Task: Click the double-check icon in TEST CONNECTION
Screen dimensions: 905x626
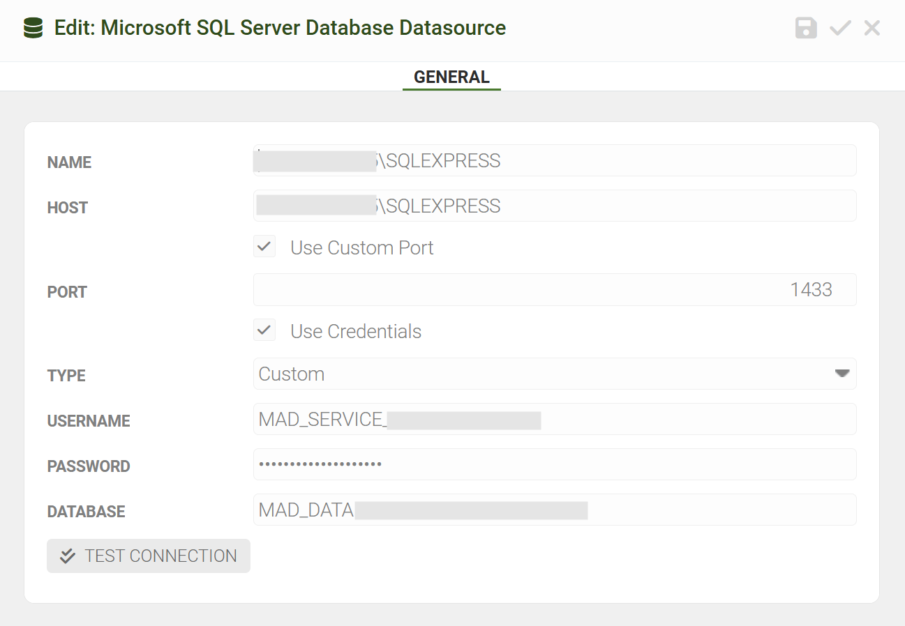Action: (x=68, y=556)
